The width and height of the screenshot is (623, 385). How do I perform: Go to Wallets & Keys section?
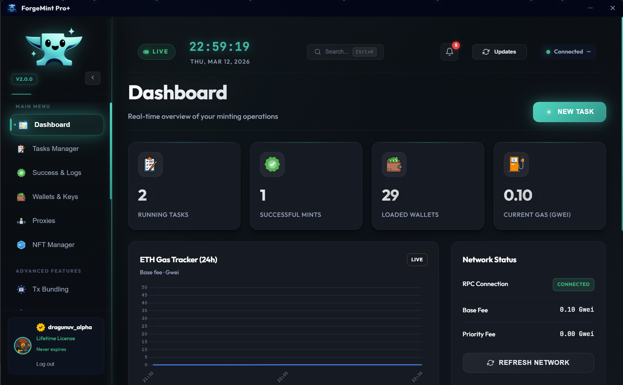coord(55,197)
